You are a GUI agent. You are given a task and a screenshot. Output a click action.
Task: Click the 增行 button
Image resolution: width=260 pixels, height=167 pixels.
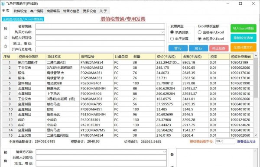(x=178, y=48)
